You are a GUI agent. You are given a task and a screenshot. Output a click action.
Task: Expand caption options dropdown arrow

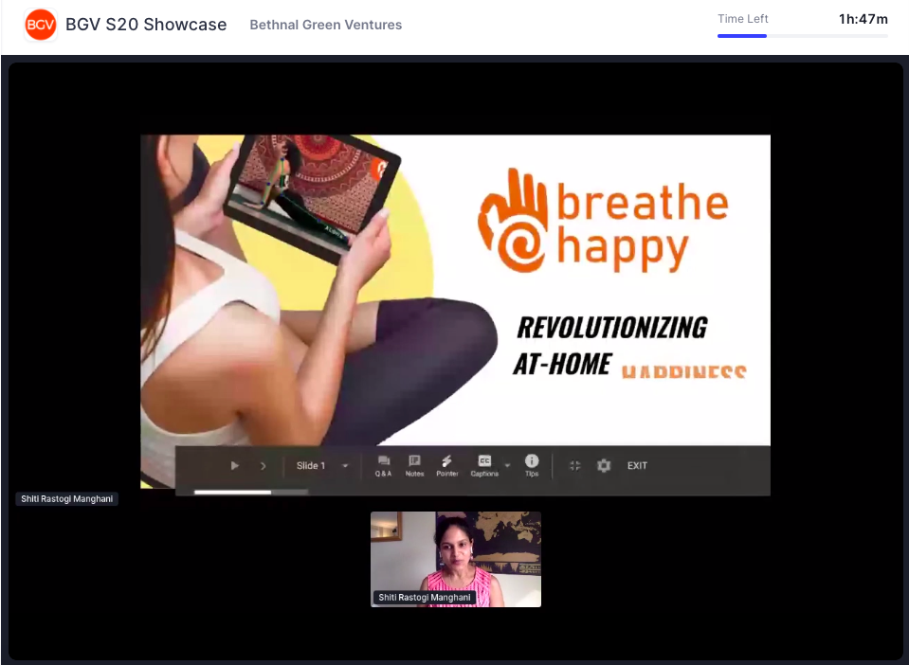click(x=507, y=465)
